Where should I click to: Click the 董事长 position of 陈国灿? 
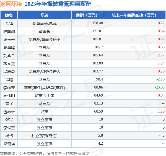pyautogui.click(x=45, y=32)
